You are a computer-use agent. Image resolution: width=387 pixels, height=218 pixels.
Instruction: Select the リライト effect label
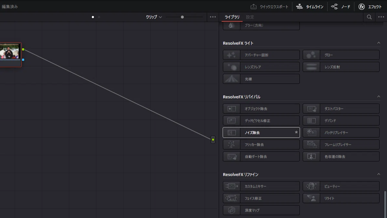[329, 198]
